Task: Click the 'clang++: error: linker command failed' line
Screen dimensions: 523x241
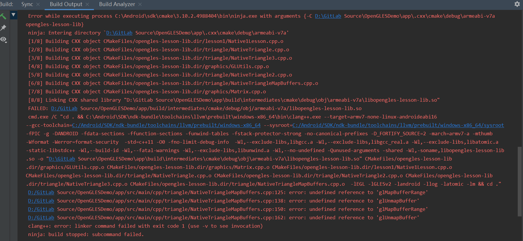Action: coord(145,226)
